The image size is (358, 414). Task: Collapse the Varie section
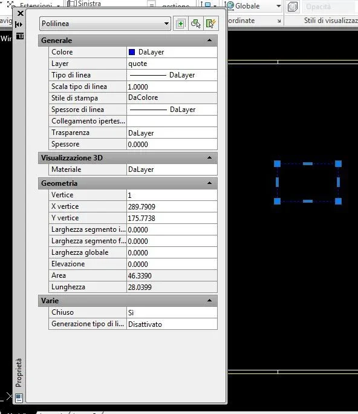click(x=209, y=300)
